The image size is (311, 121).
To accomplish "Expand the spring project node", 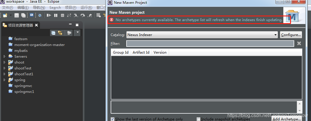I will [5, 80].
